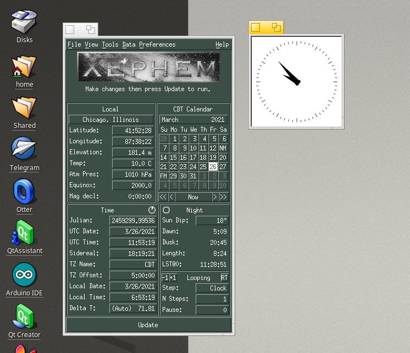Click the Sun Dip 18° field
The width and height of the screenshot is (410, 353).
(x=212, y=221)
